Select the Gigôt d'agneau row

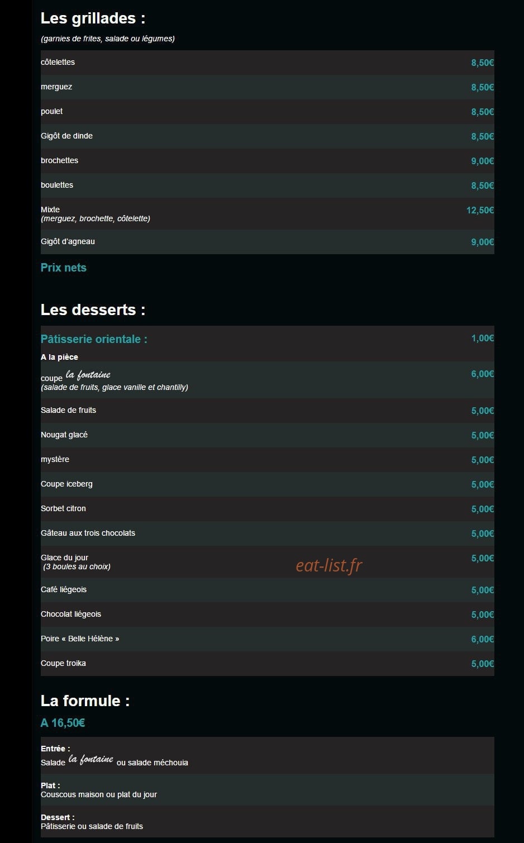coord(268,242)
